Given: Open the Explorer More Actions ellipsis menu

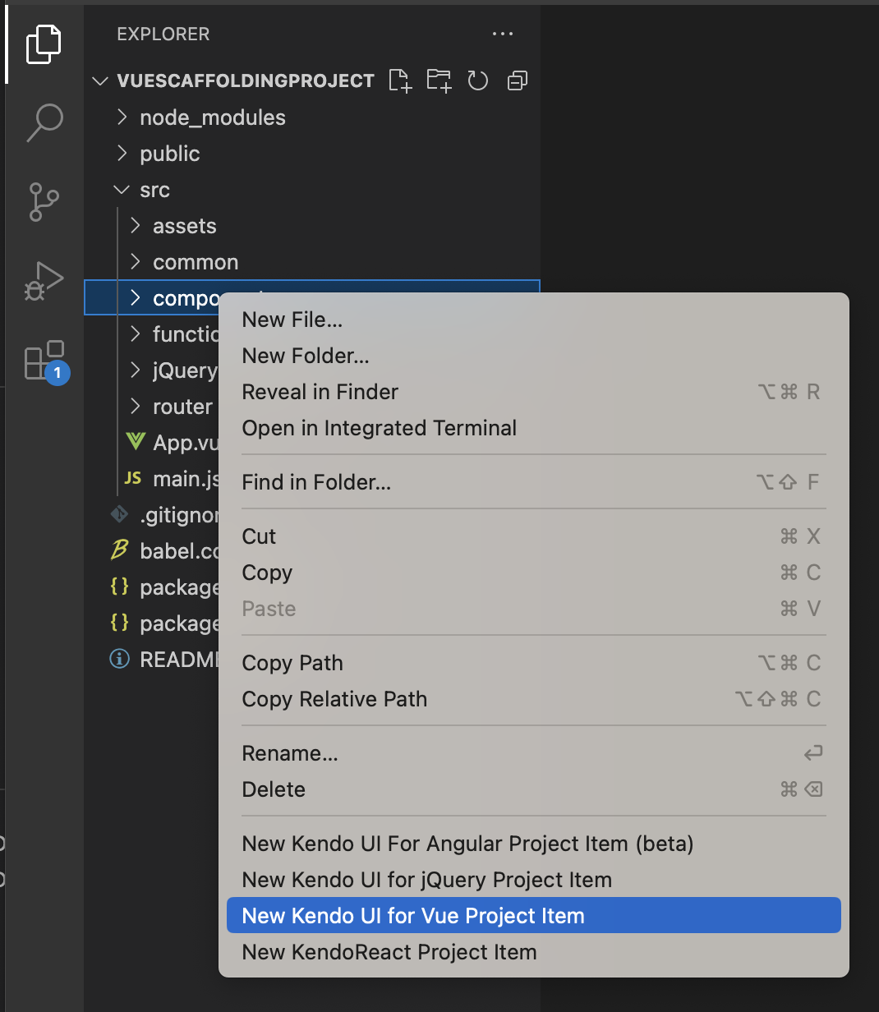Looking at the screenshot, I should [503, 34].
